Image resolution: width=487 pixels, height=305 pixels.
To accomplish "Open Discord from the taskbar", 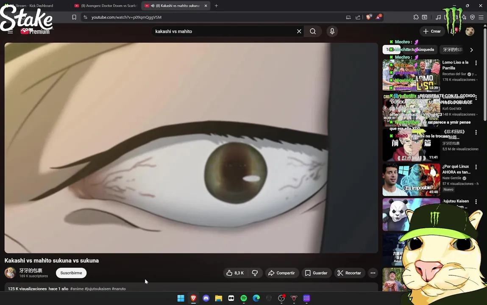I will 206,298.
